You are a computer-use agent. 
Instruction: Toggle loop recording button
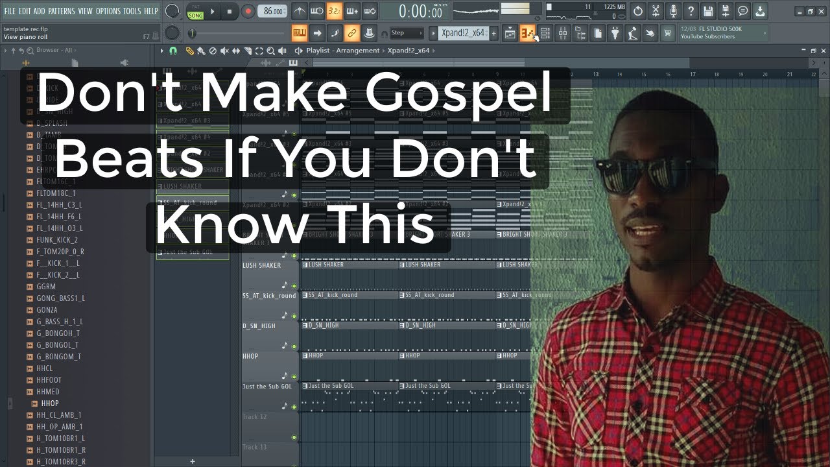click(x=370, y=11)
